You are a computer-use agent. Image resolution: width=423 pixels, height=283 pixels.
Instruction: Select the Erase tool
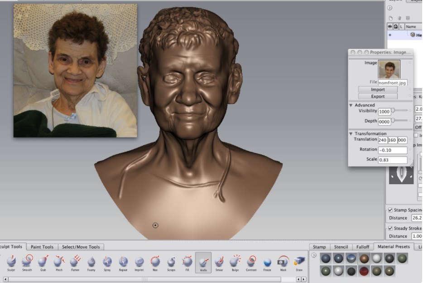click(299, 263)
